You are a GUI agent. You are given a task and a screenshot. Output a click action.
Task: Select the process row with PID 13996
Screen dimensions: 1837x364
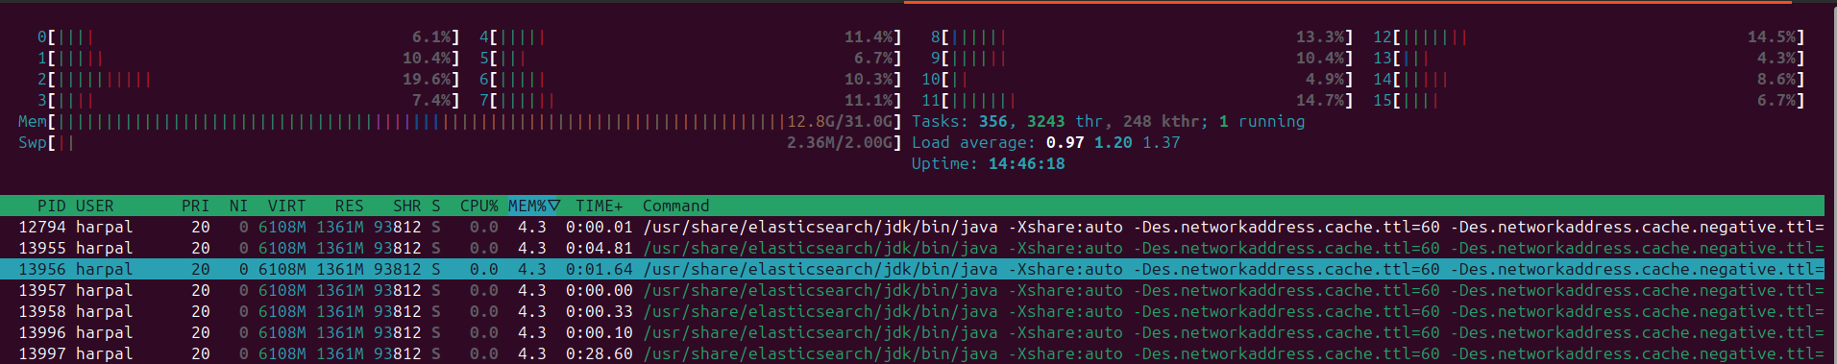tap(912, 332)
